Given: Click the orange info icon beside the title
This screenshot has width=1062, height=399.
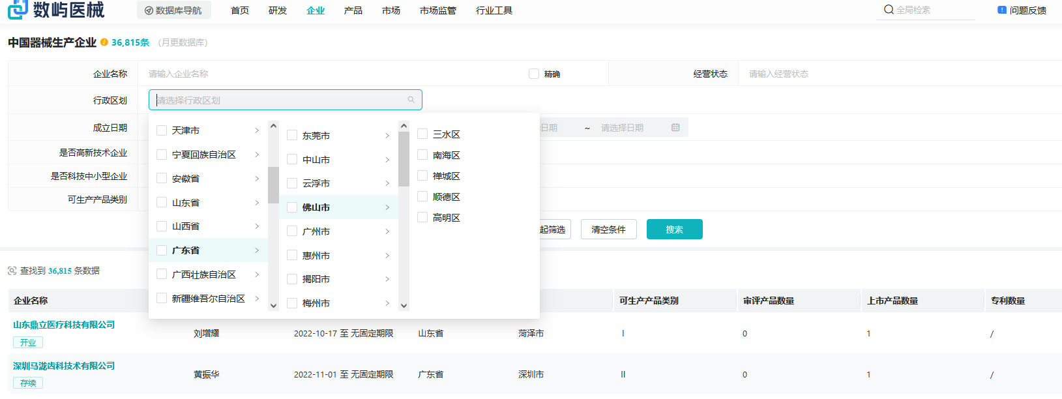Looking at the screenshot, I should (x=104, y=42).
